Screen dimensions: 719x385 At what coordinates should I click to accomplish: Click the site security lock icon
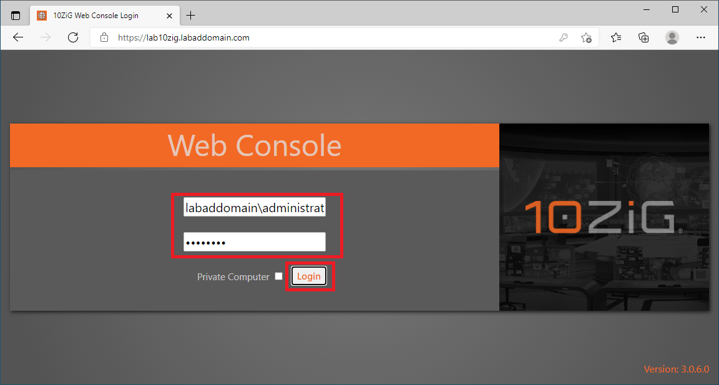104,37
